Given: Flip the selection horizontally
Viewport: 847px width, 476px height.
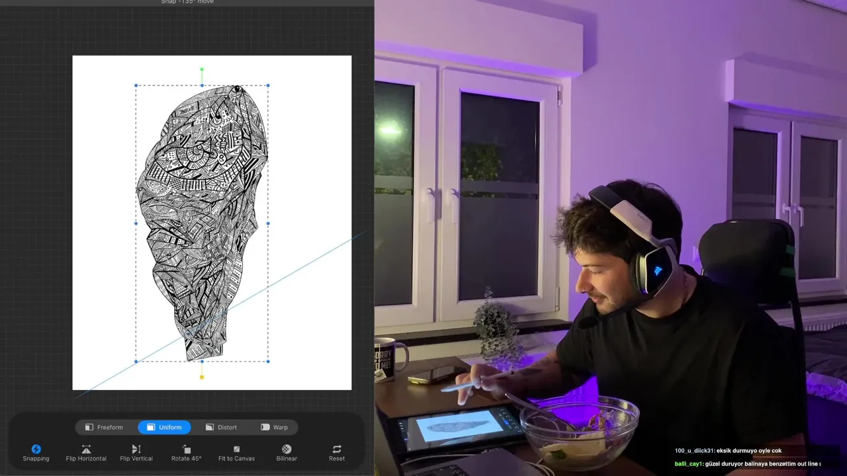Looking at the screenshot, I should tap(86, 453).
